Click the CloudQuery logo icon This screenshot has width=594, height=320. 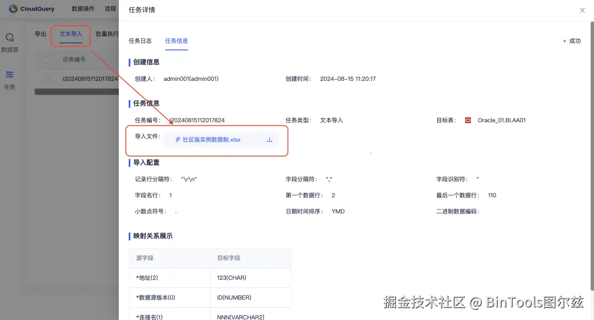tap(13, 9)
